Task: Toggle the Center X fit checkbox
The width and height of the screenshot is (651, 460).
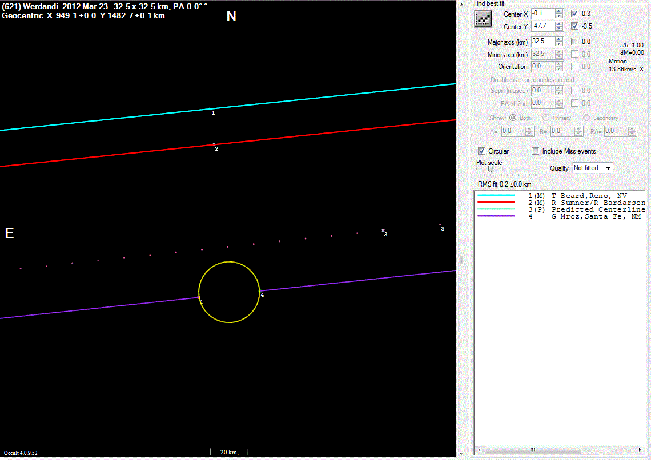Action: tap(574, 14)
